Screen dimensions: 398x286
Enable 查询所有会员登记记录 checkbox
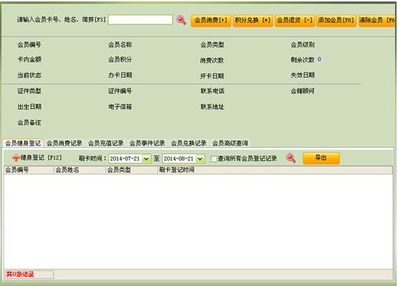point(214,158)
